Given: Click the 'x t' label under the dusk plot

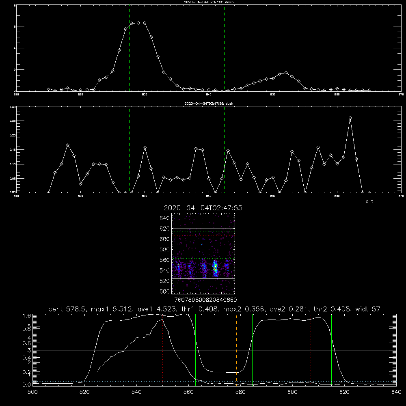Looking at the screenshot, I should pos(369,201).
